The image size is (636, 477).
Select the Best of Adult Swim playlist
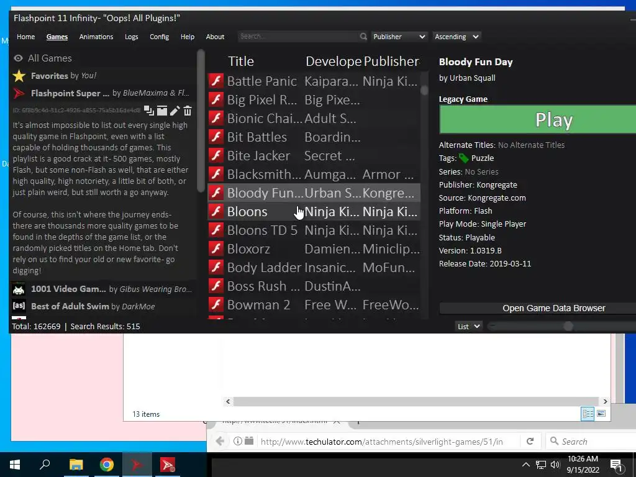104,306
